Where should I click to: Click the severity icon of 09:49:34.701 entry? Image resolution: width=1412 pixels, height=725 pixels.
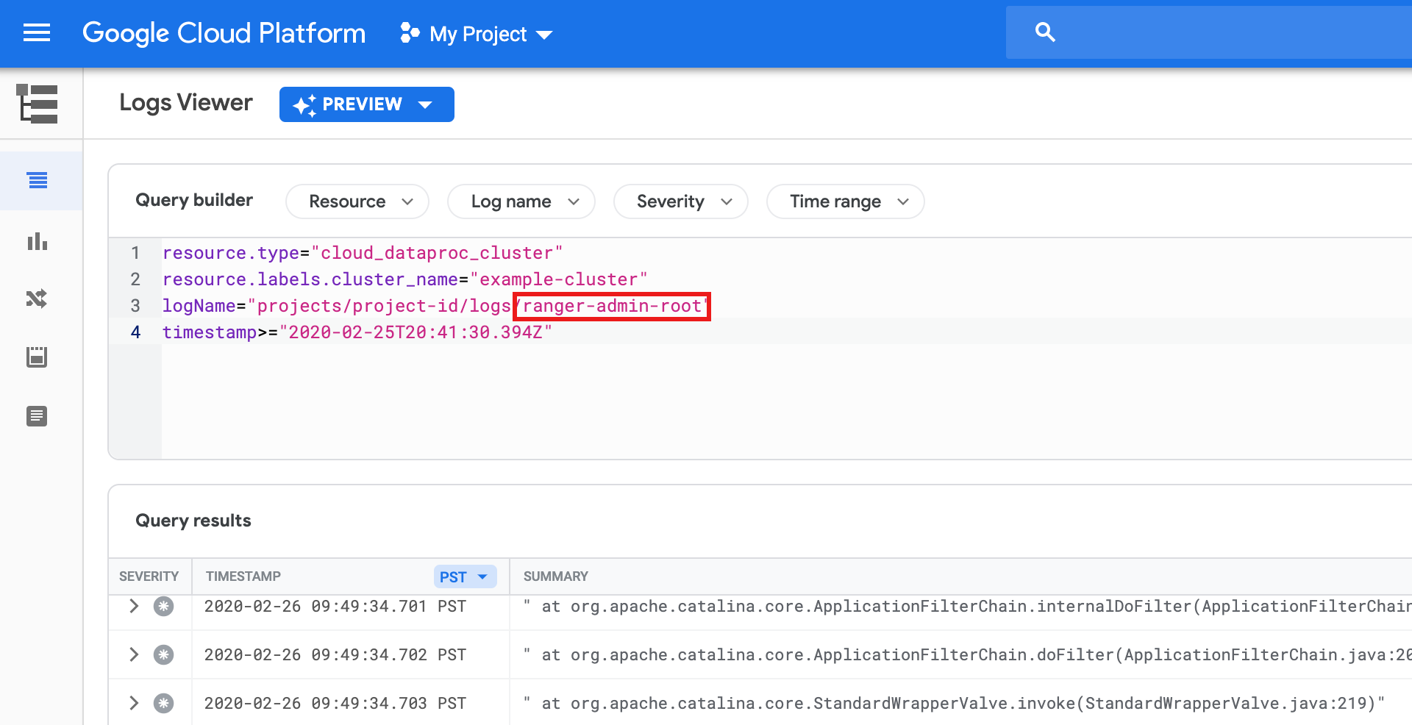tap(163, 607)
